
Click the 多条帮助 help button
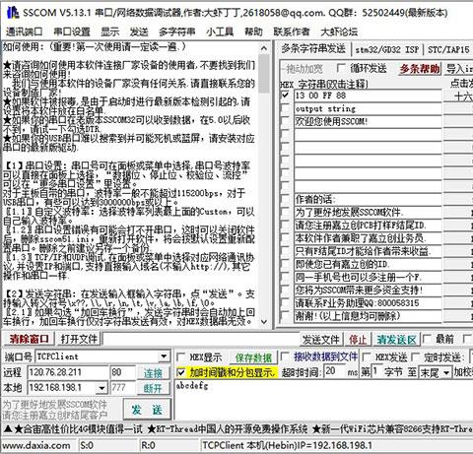(420, 69)
